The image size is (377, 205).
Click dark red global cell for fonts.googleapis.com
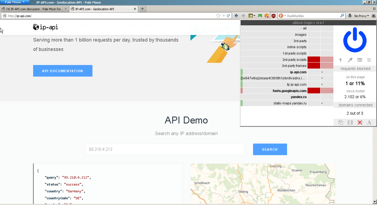tap(314, 91)
